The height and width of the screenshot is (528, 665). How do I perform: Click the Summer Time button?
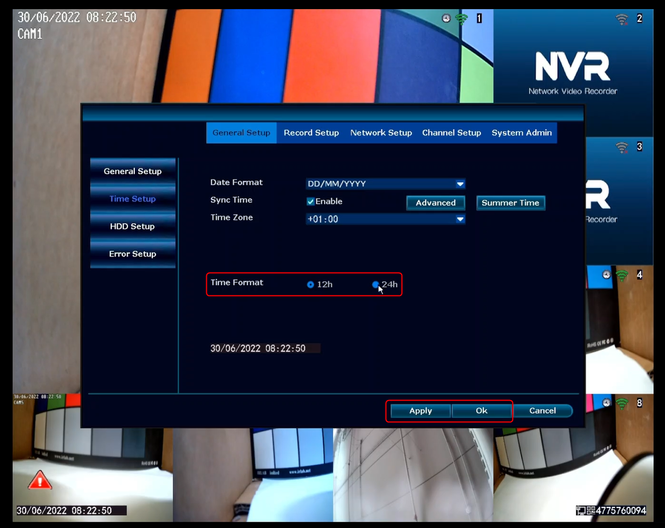coord(511,203)
